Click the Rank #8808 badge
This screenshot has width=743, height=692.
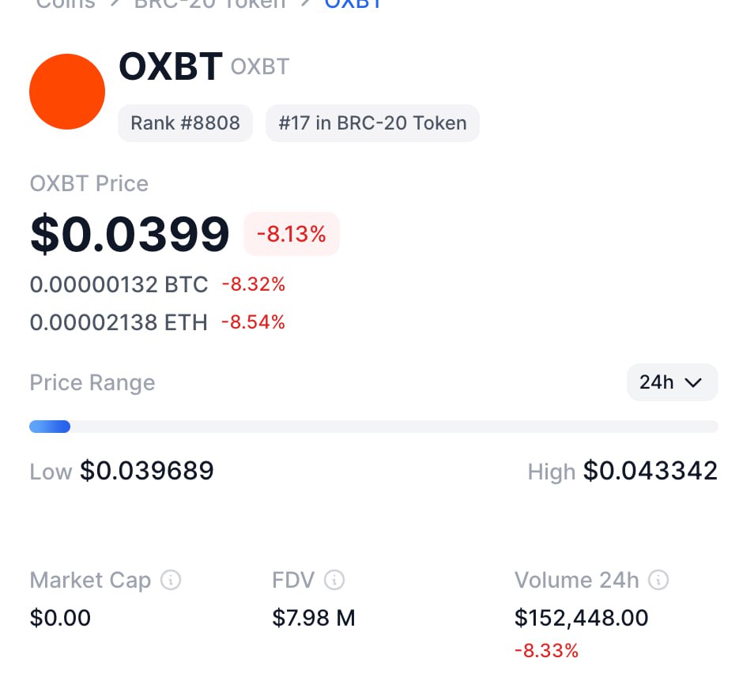coord(185,123)
